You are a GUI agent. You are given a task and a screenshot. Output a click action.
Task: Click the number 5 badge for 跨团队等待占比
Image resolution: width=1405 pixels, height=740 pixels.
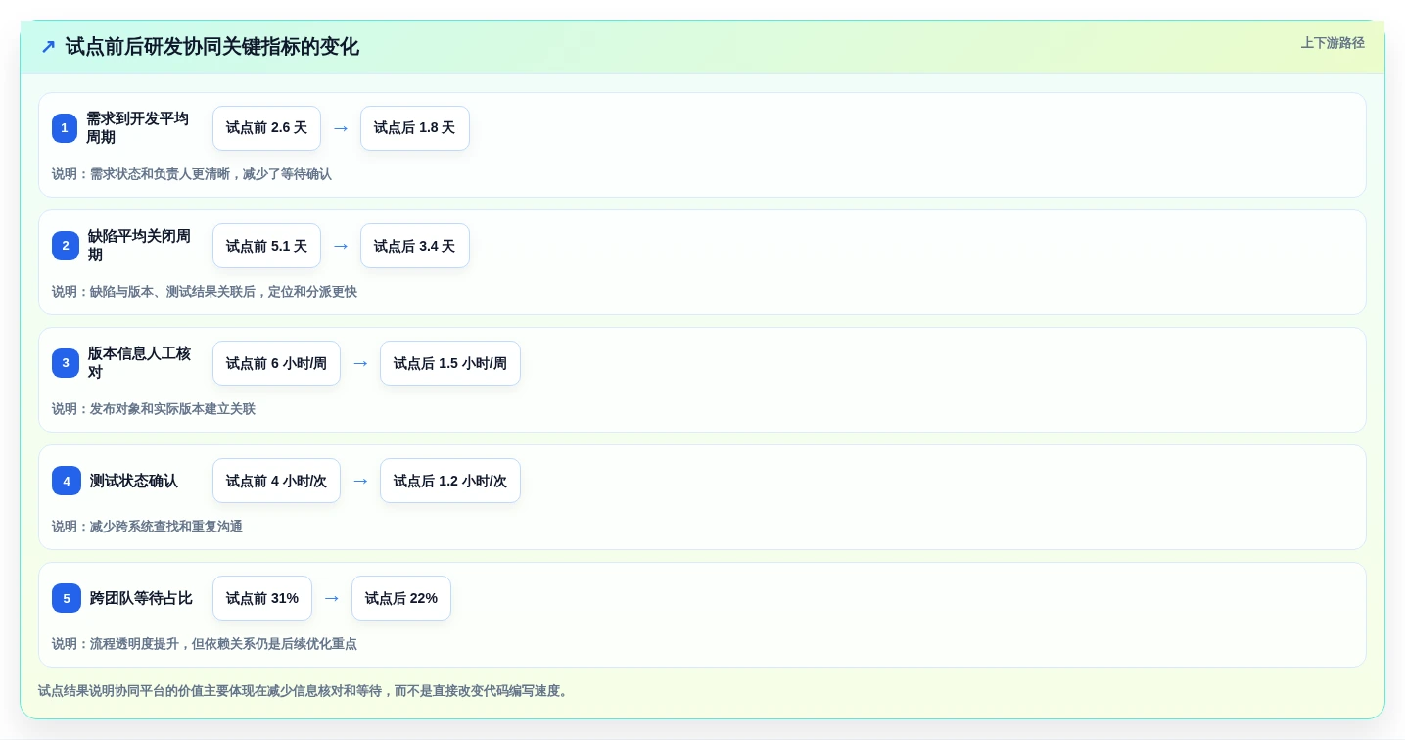click(67, 598)
